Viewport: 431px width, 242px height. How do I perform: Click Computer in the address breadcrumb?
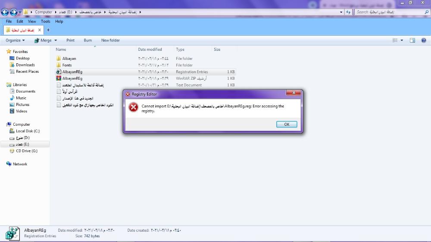pyautogui.click(x=44, y=12)
